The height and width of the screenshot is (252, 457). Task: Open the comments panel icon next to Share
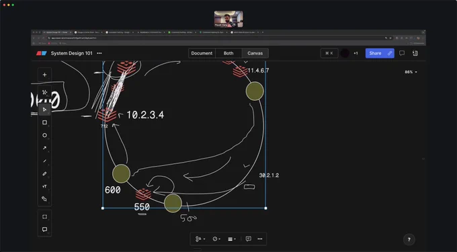click(402, 53)
